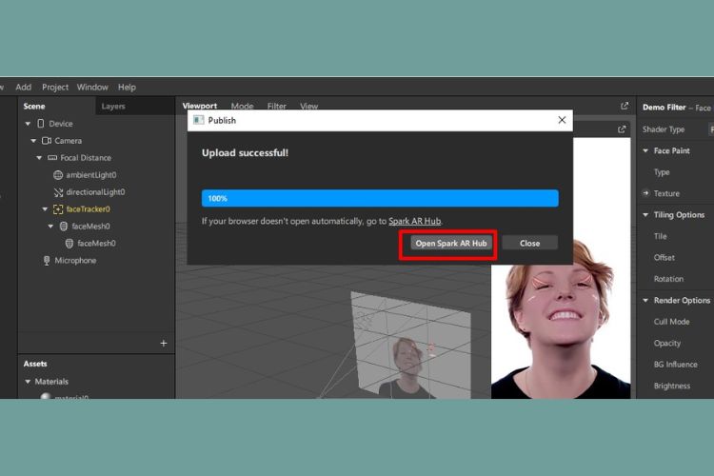Pop out the viewport using top icon
Viewport: 714px width, 476px height.
click(x=625, y=106)
